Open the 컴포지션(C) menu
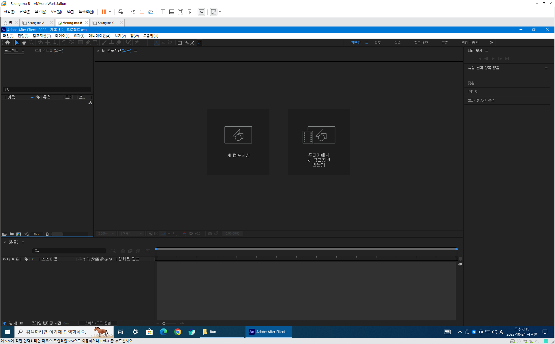This screenshot has height=344, width=555. [42, 36]
